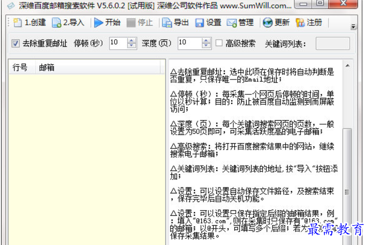Increase 停顿(秒) value with up arrow
The image size is (368, 245).
[131, 41]
